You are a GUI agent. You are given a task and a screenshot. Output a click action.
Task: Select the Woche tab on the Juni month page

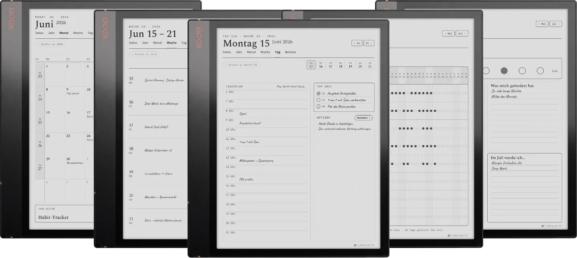[78, 33]
